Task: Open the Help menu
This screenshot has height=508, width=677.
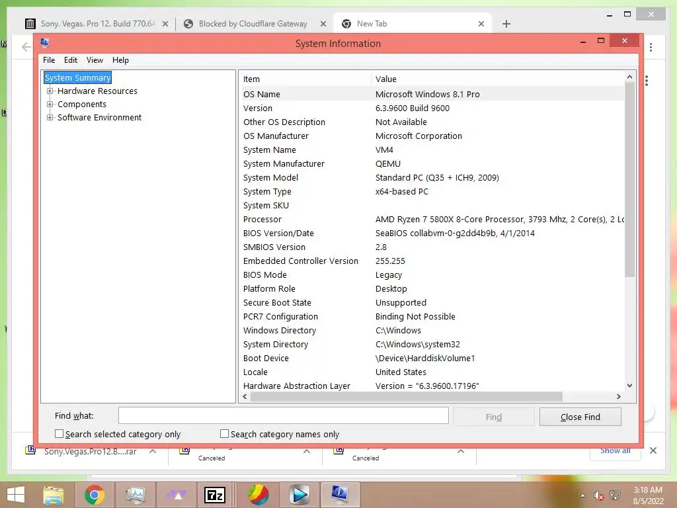Action: (120, 60)
